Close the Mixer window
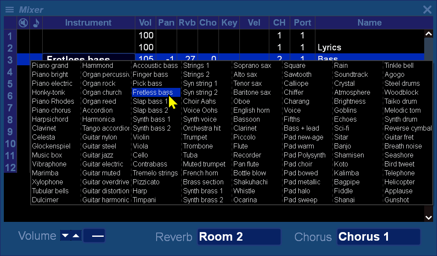The height and width of the screenshot is (256, 437). (x=427, y=9)
